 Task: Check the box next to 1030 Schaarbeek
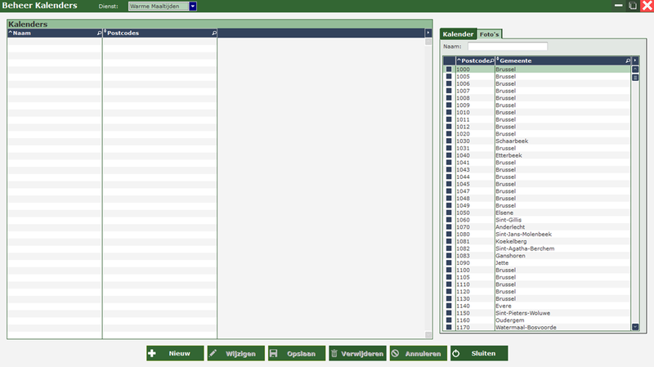(x=449, y=141)
